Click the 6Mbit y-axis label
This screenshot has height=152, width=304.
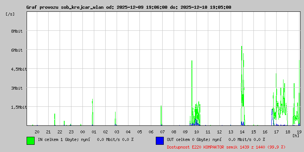pos(17,50)
